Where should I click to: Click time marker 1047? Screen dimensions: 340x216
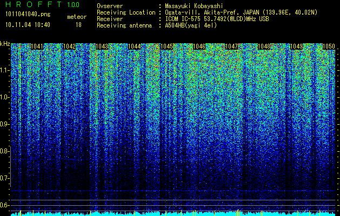(x=231, y=46)
